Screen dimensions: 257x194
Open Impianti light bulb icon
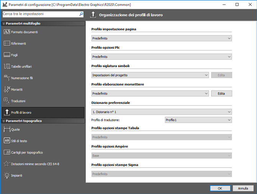7,175
